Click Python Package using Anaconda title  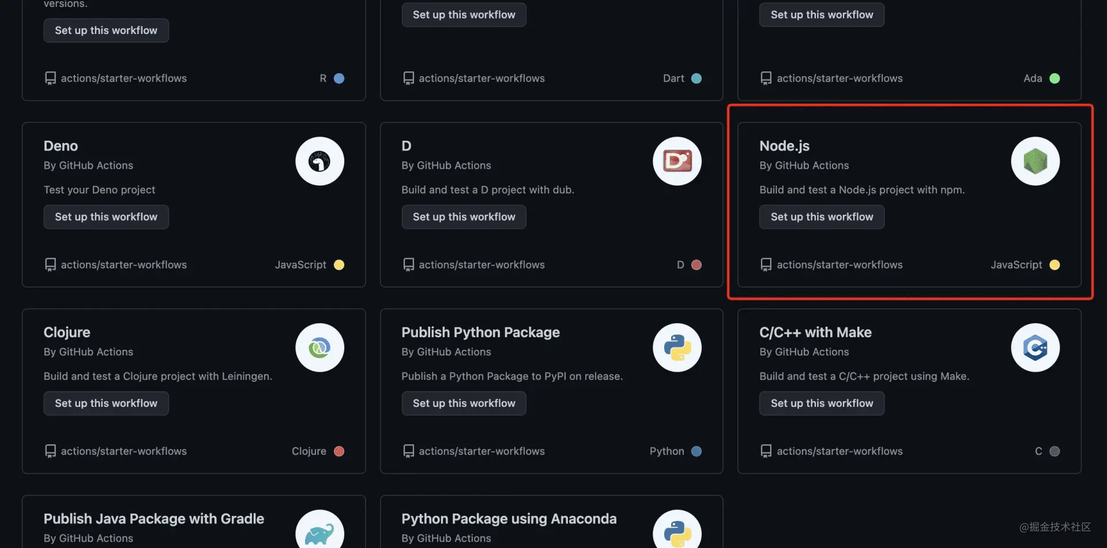[x=509, y=519]
